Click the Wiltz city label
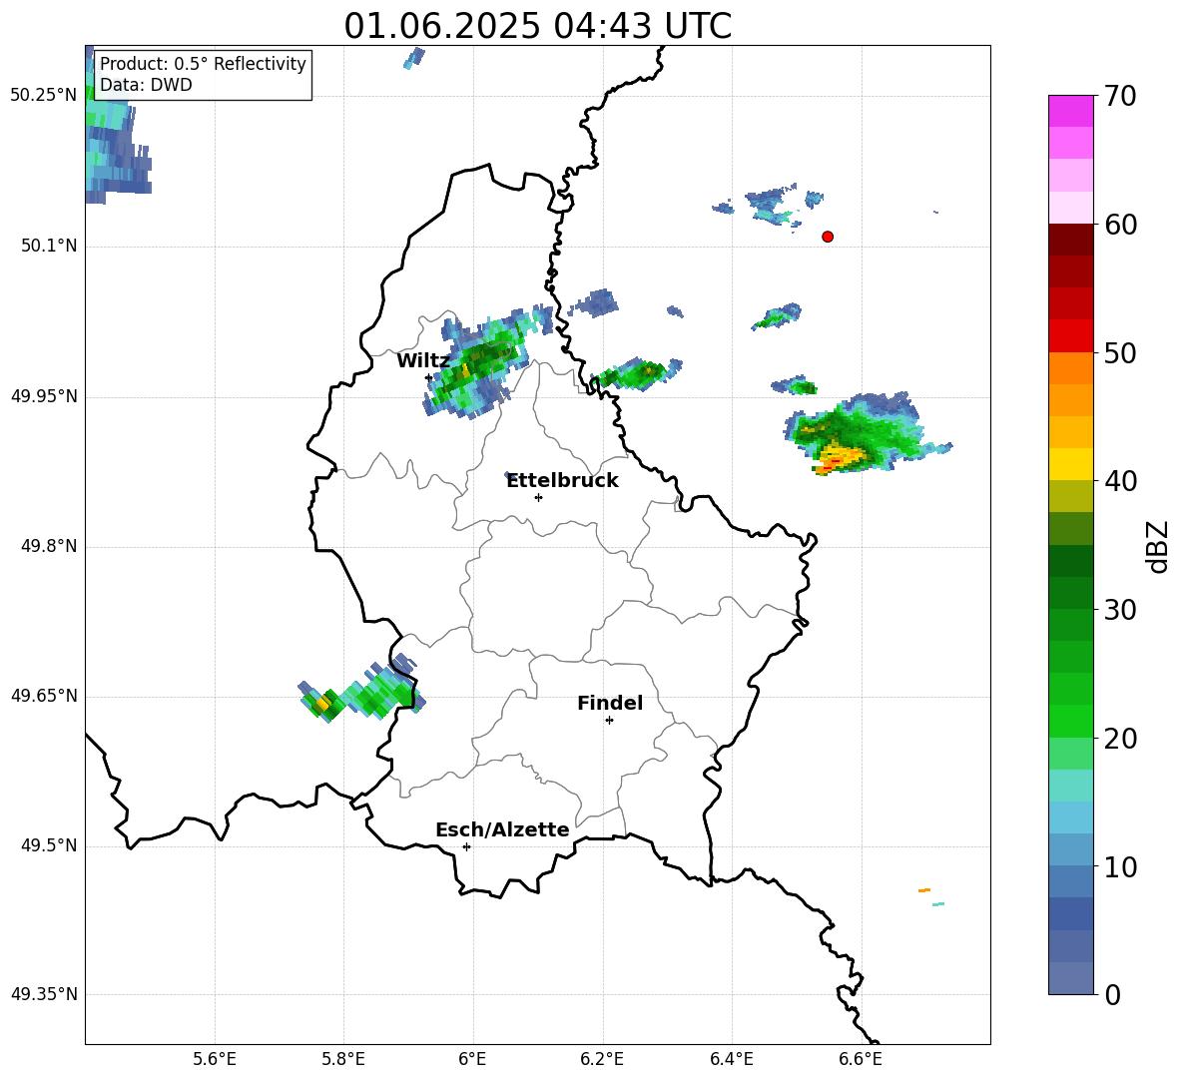 click(x=423, y=361)
